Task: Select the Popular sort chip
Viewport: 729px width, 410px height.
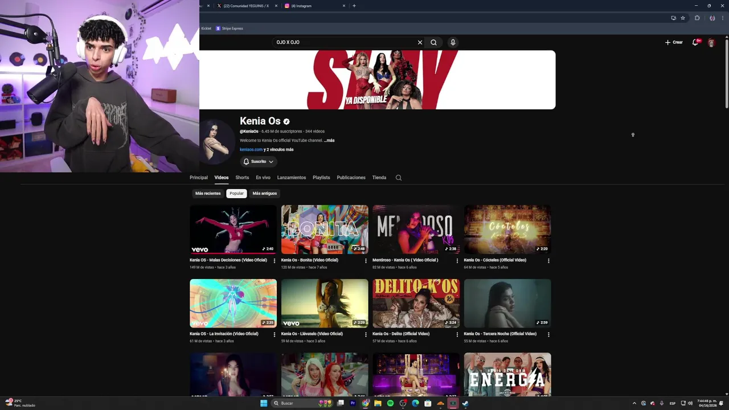Action: click(236, 194)
